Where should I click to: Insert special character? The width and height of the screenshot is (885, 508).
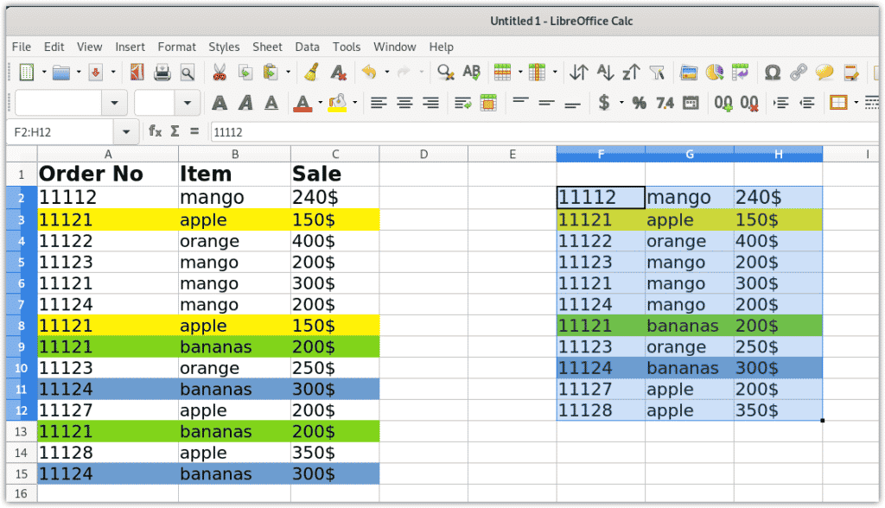coord(773,73)
